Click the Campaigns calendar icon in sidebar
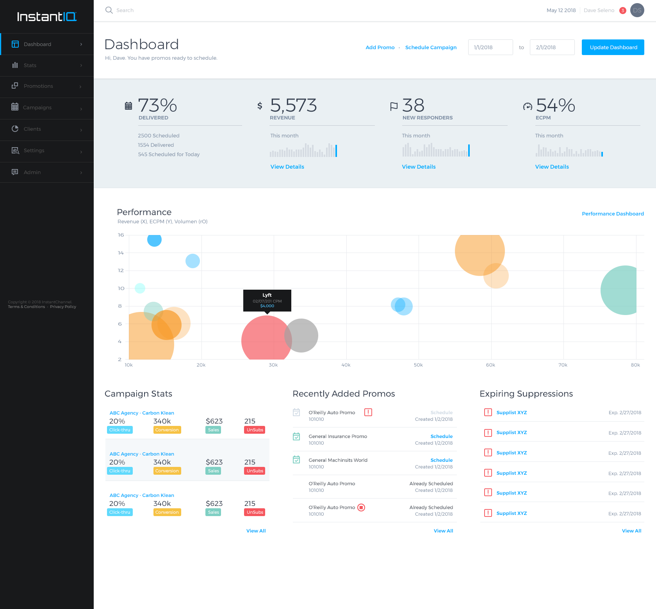This screenshot has width=656, height=609. pos(15,107)
